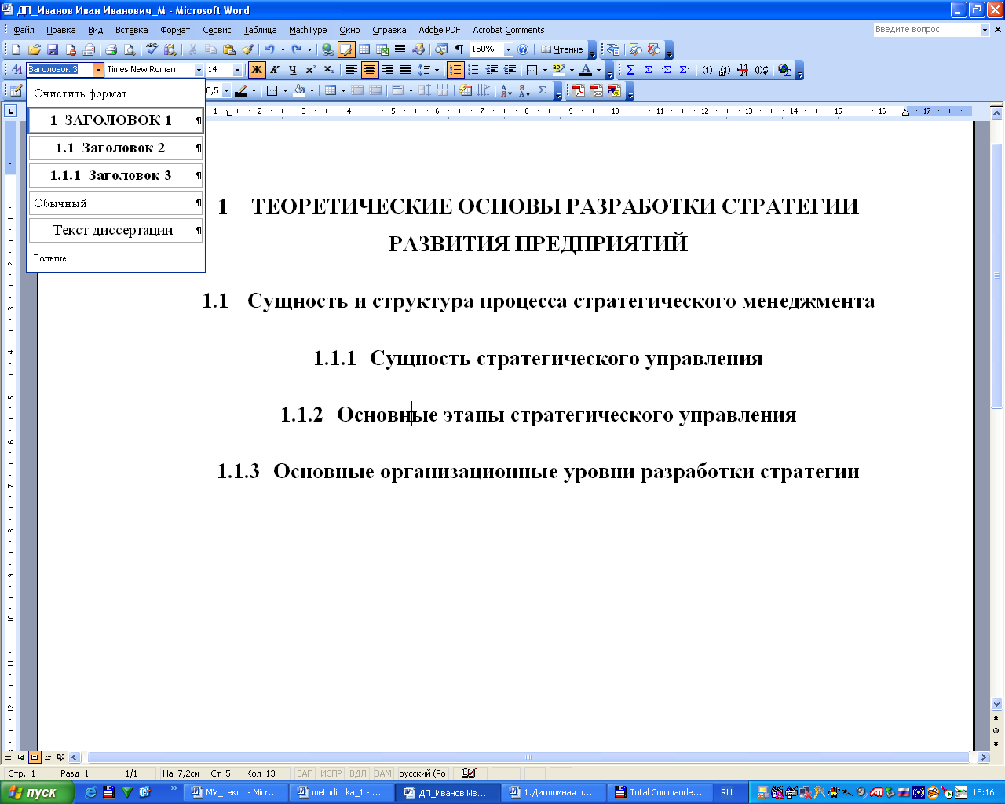
Task: Open the Формат menu
Action: pos(175,30)
